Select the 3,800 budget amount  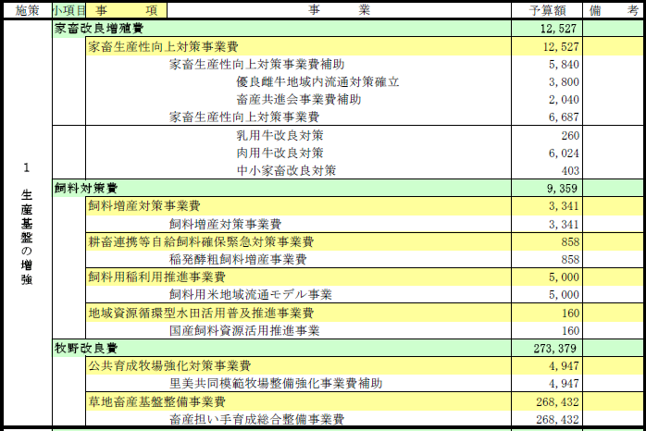[x=564, y=82]
